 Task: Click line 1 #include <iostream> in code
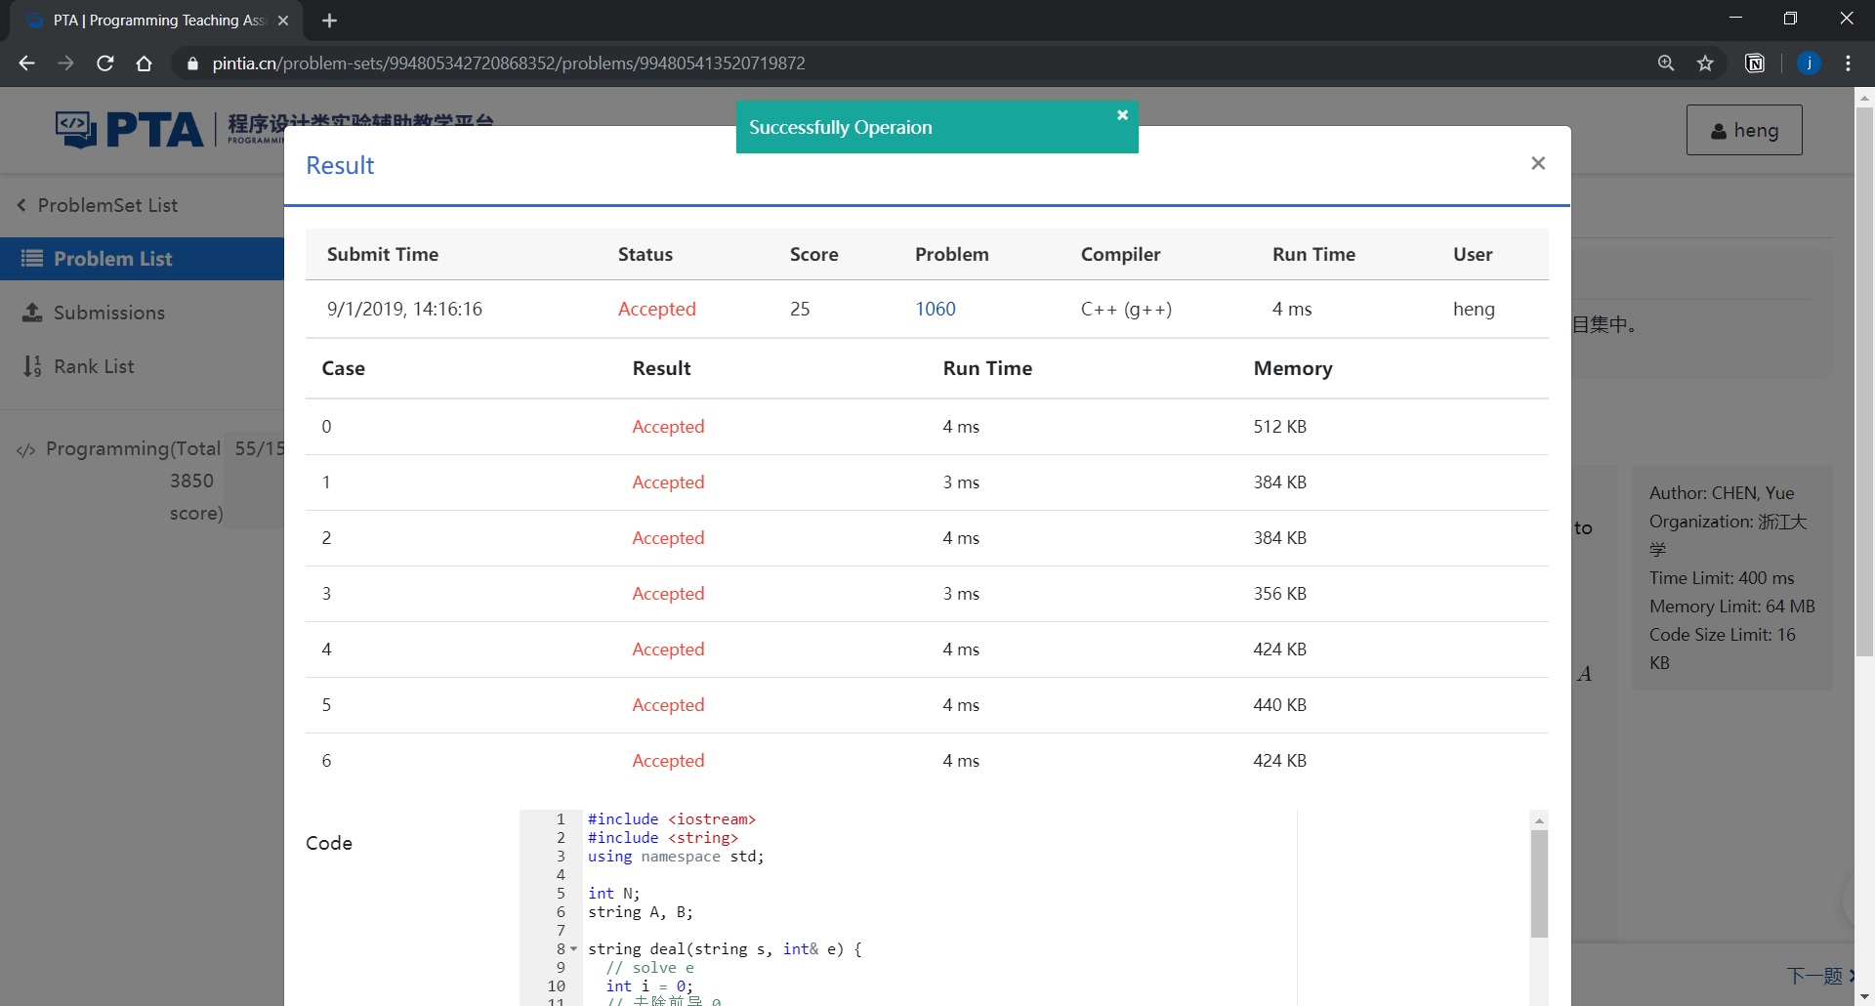tap(672, 819)
